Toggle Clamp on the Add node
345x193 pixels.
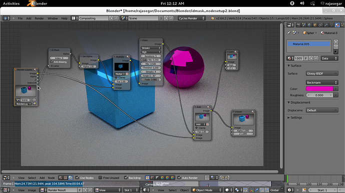(196, 128)
